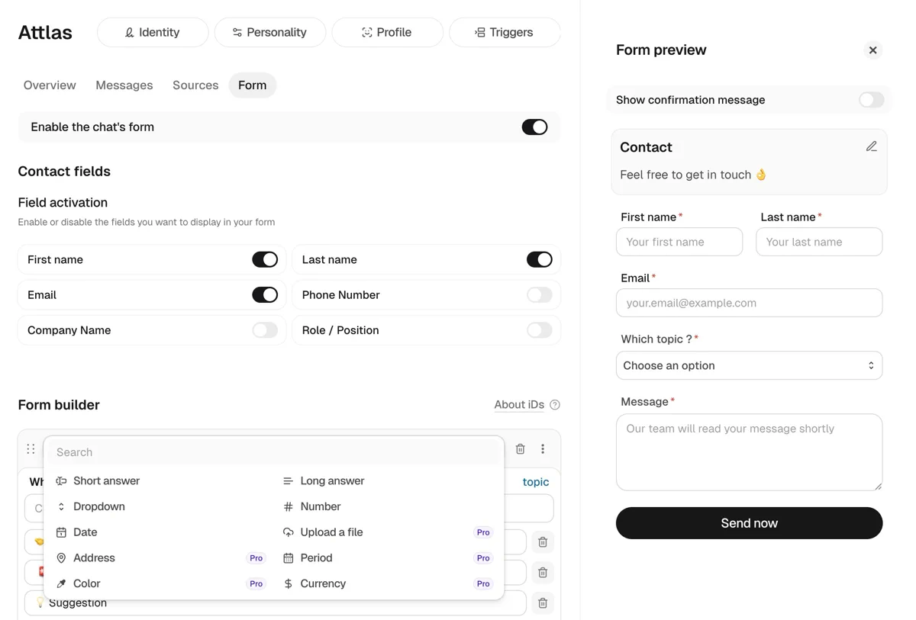
Task: Open the Triggers section
Action: click(505, 32)
